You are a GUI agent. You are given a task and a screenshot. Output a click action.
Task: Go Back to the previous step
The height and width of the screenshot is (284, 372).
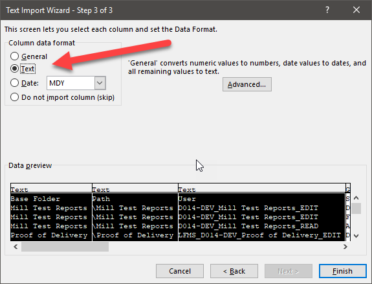click(x=234, y=271)
